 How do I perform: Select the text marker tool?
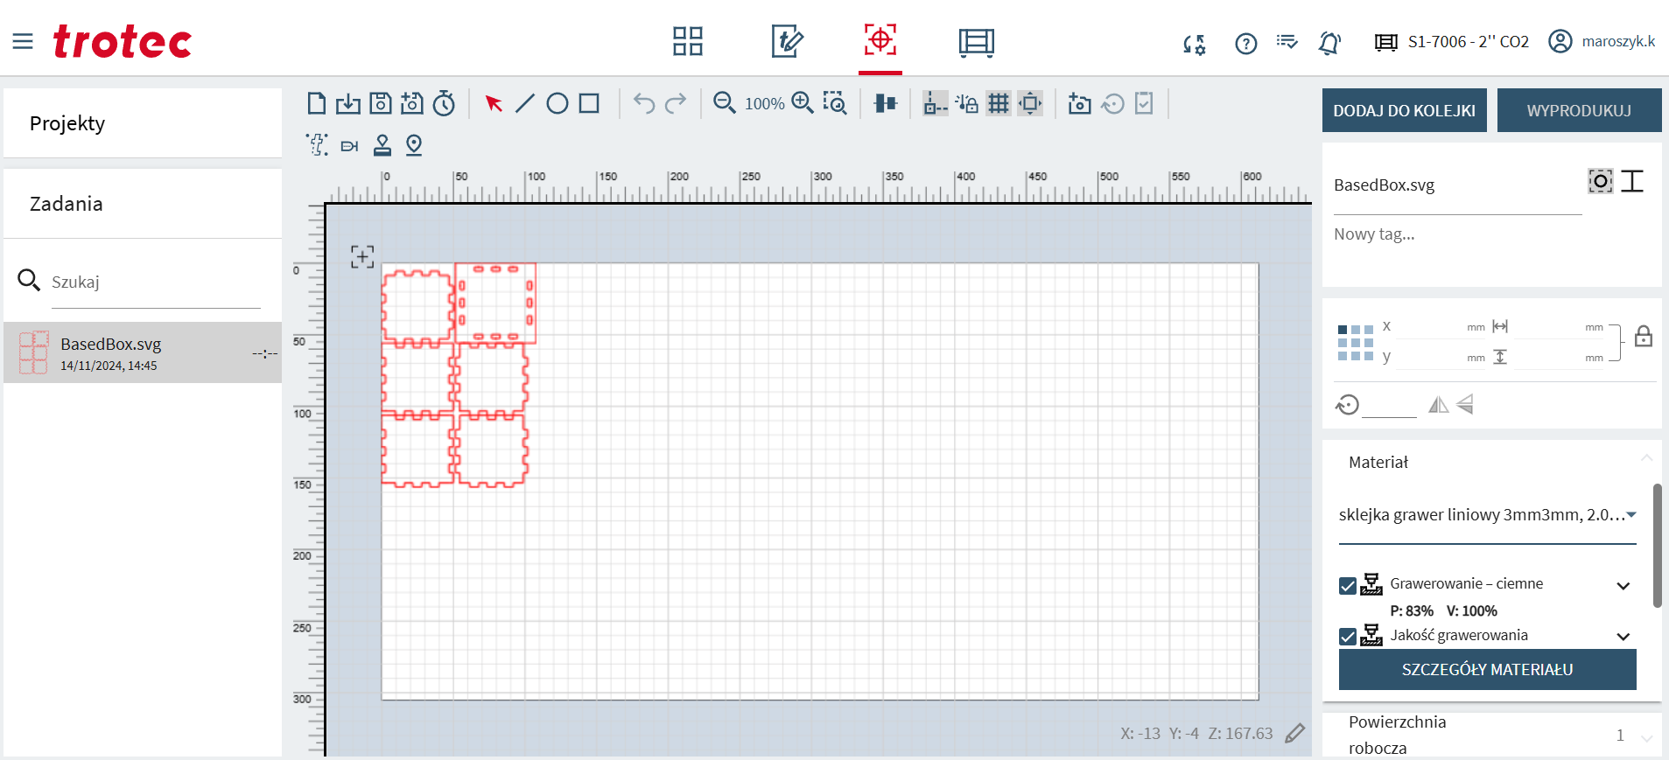click(318, 144)
